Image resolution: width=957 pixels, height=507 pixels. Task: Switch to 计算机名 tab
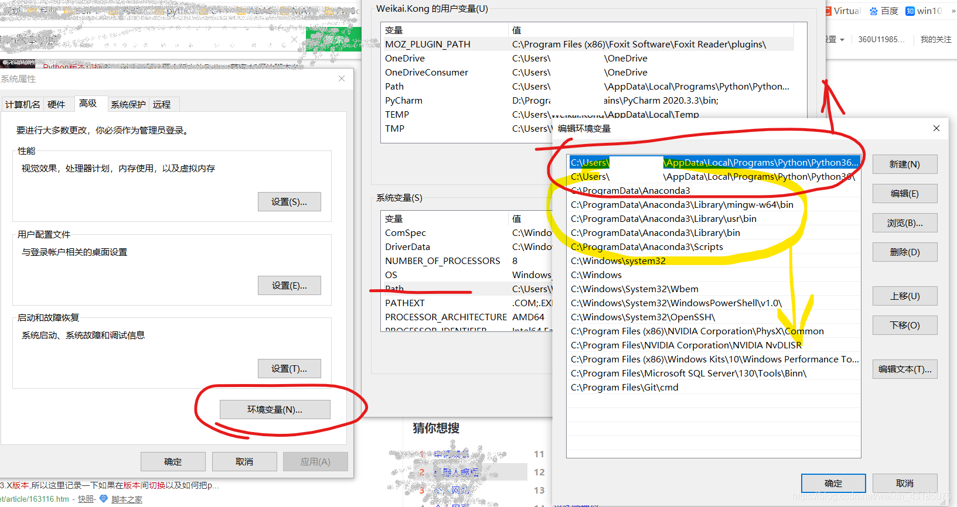pyautogui.click(x=23, y=104)
